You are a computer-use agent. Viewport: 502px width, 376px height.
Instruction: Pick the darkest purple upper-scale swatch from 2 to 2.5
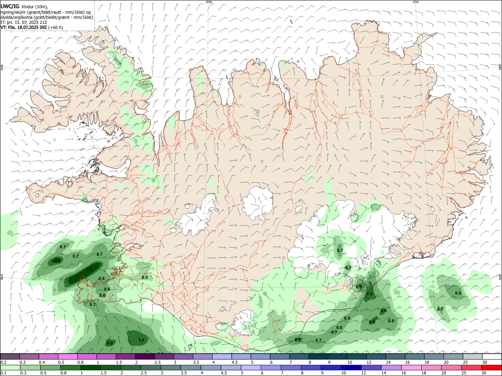[x=145, y=356]
